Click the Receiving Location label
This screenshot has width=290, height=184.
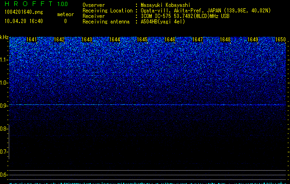click(x=107, y=11)
